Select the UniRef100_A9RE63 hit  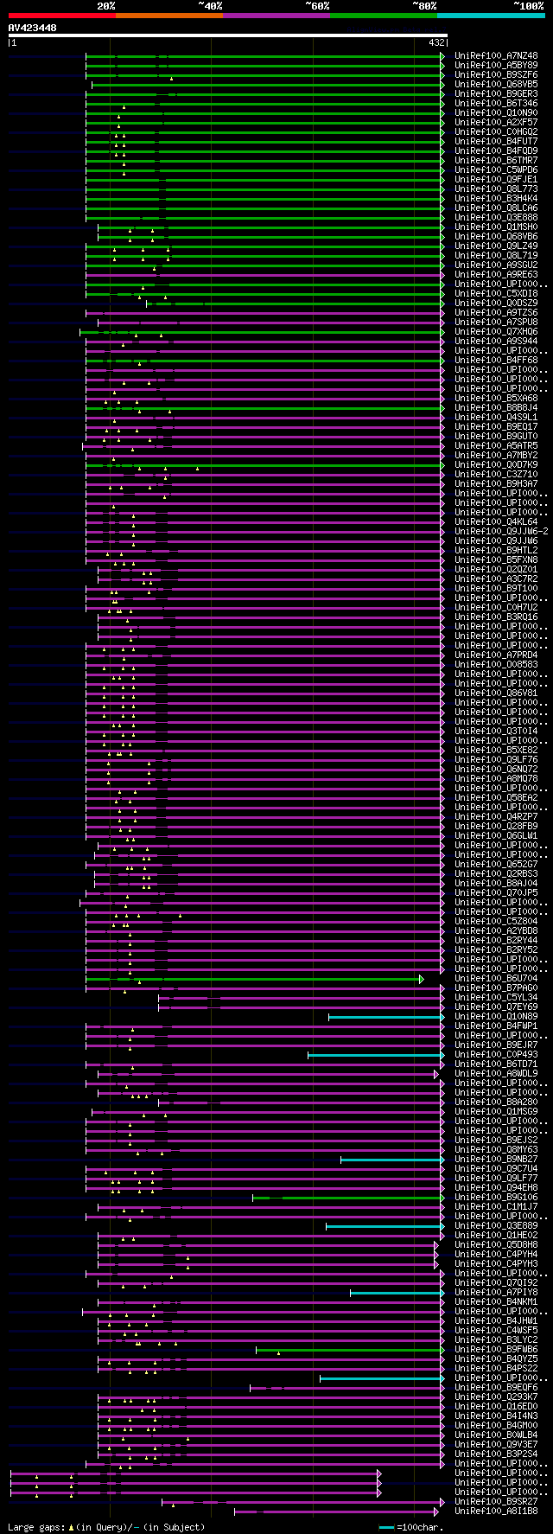pyautogui.click(x=496, y=275)
